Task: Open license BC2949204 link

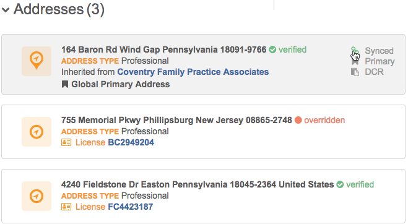Action: [x=131, y=142]
